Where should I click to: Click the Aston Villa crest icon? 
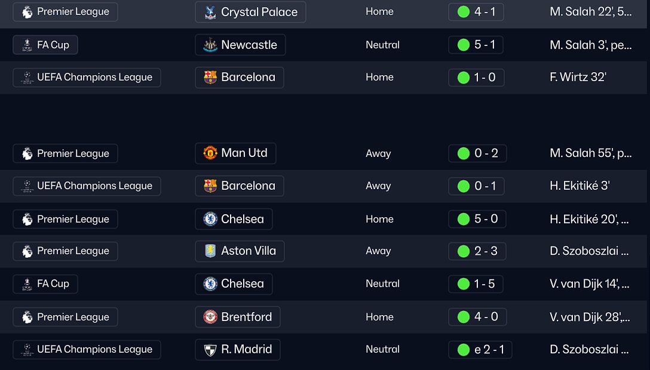pyautogui.click(x=210, y=251)
